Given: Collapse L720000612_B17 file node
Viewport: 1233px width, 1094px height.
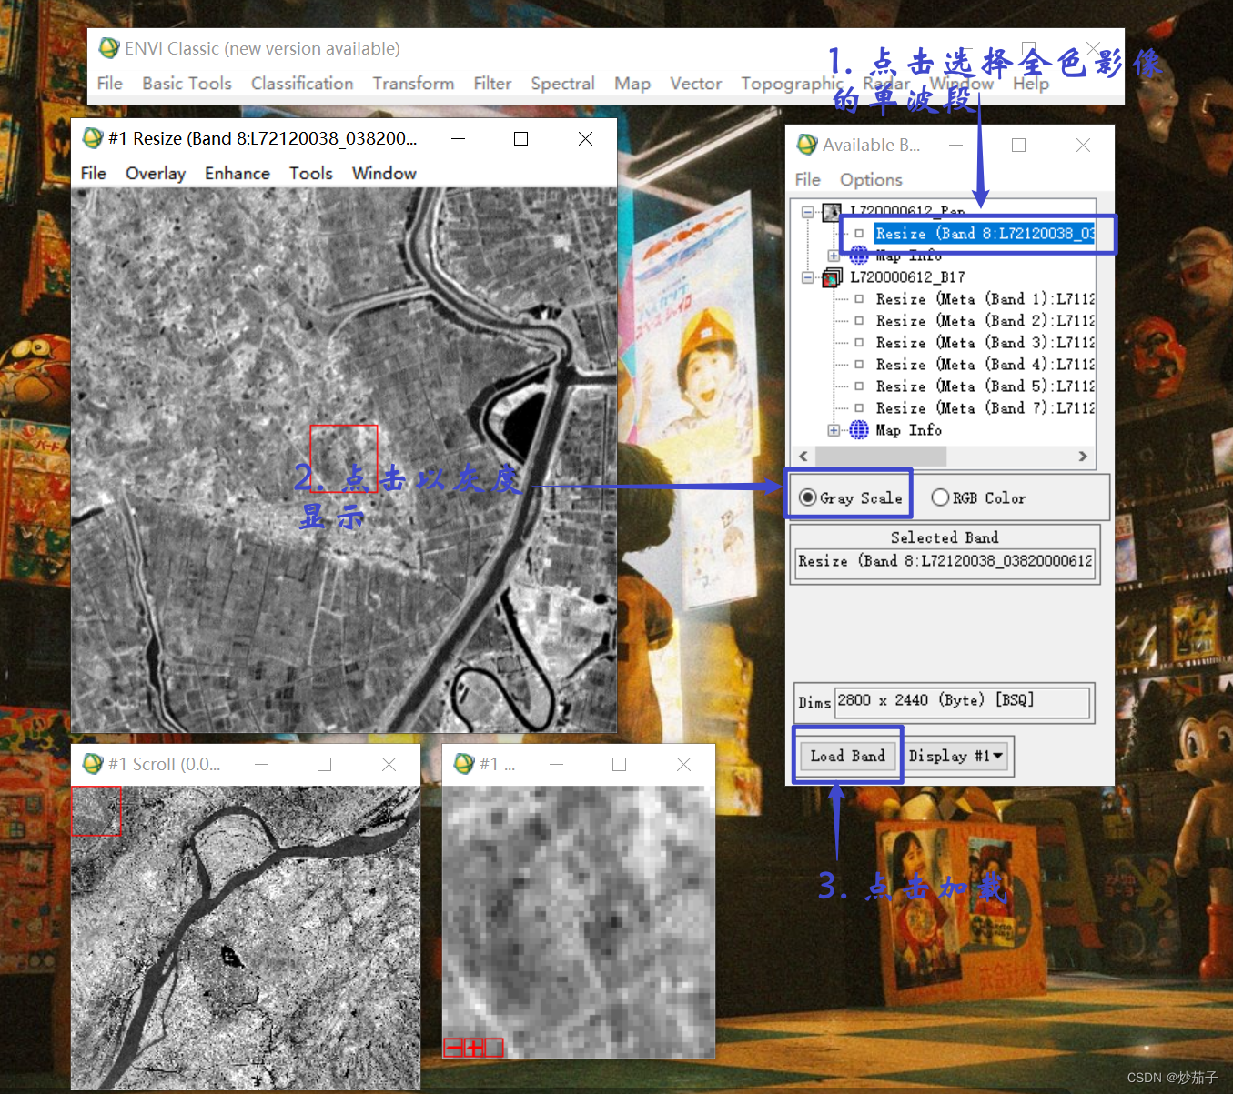Looking at the screenshot, I should pos(807,277).
